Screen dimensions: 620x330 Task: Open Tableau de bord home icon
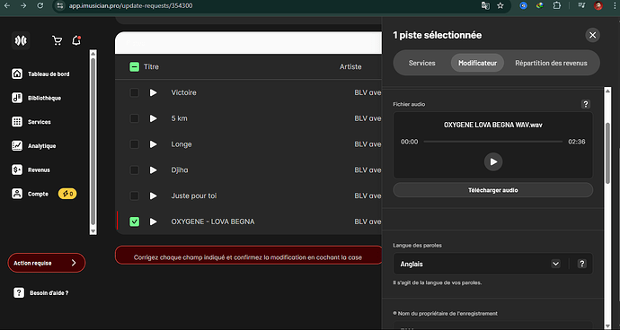click(x=17, y=74)
